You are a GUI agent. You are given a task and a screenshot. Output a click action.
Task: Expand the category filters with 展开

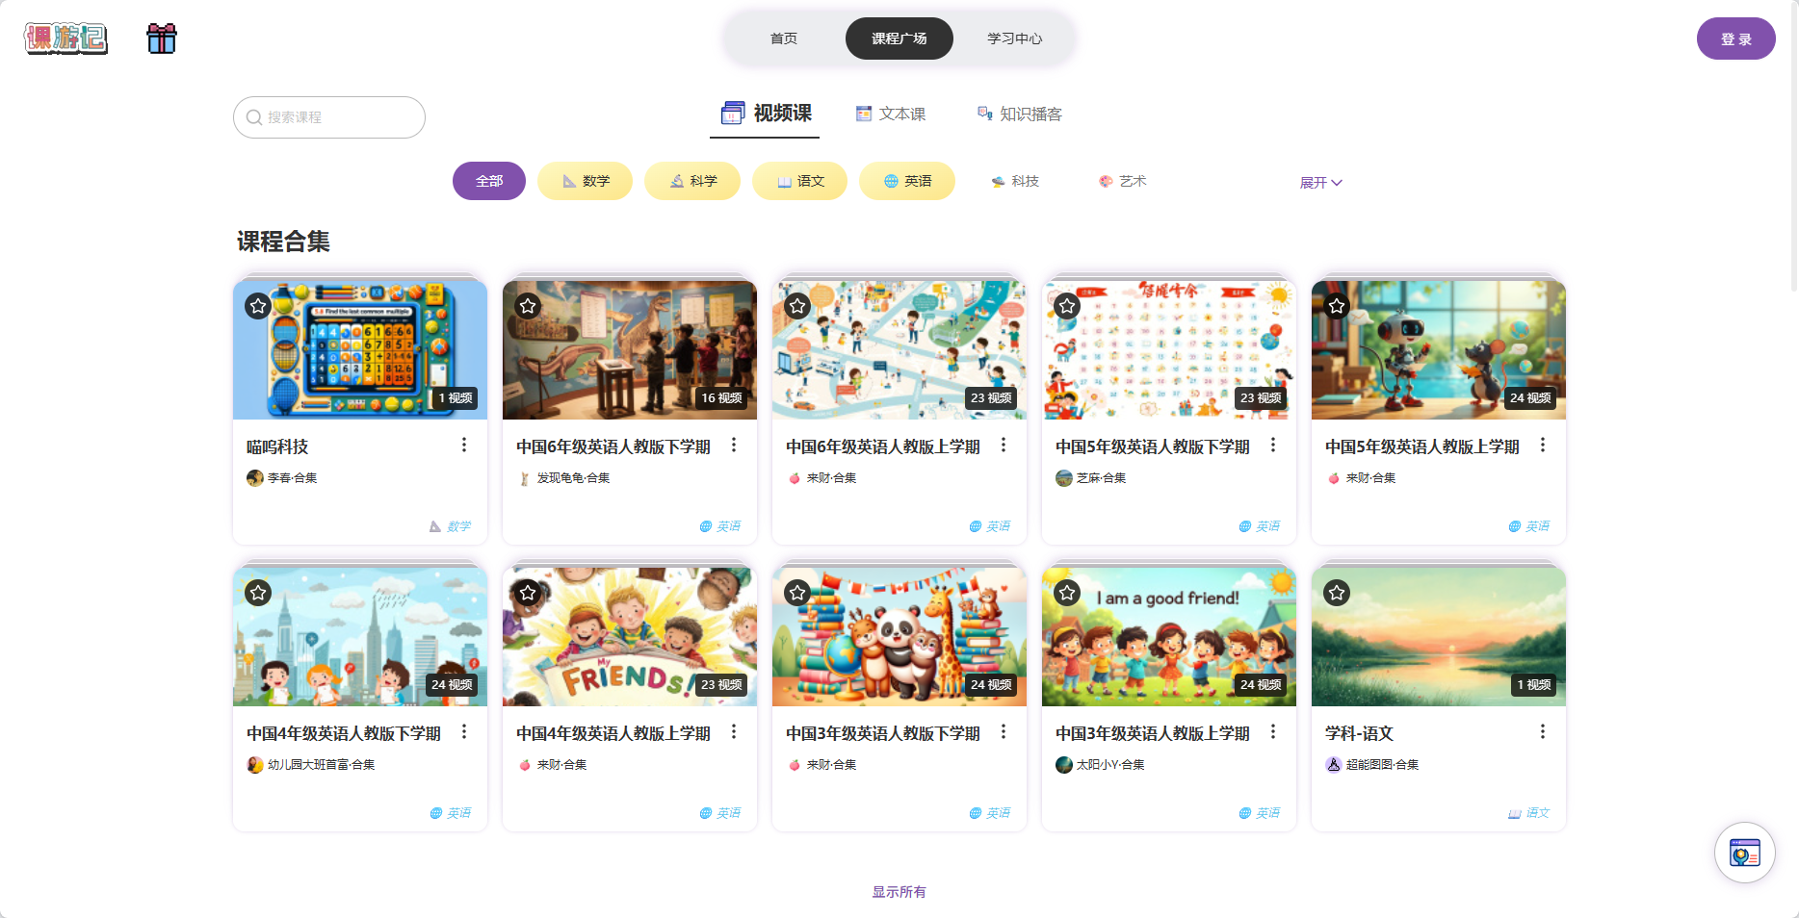(x=1320, y=182)
